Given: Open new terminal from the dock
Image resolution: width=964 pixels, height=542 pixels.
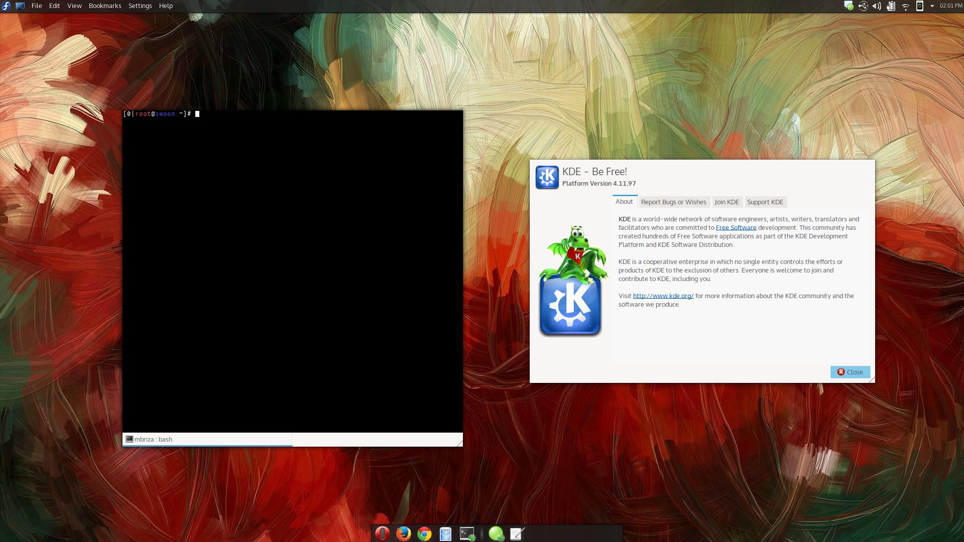Looking at the screenshot, I should (x=467, y=533).
